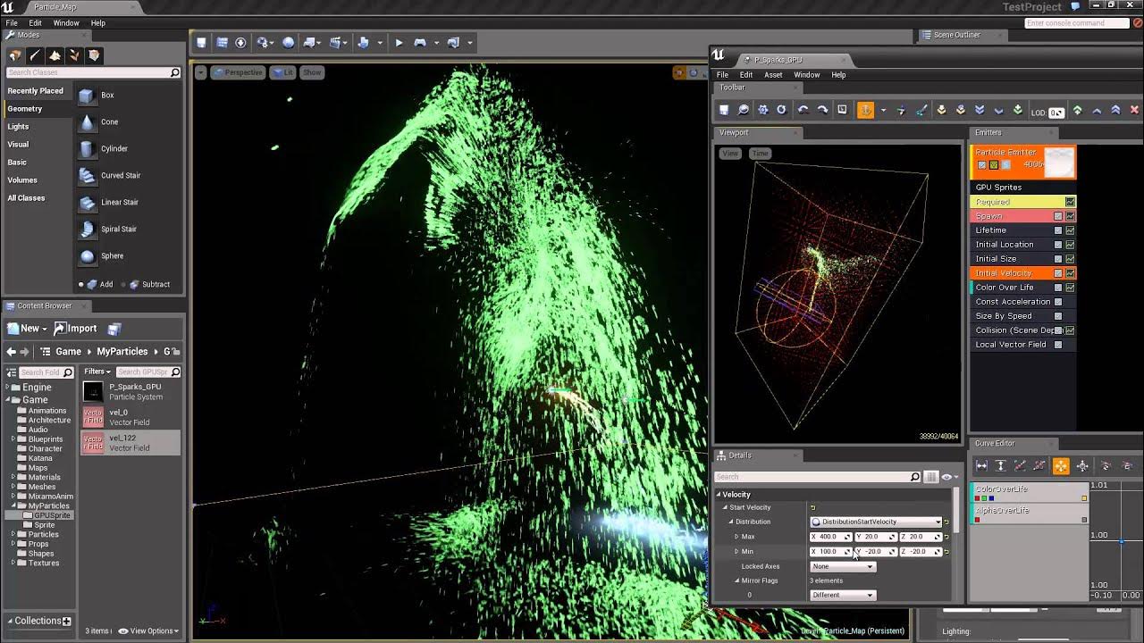The image size is (1144, 643).
Task: Open Window menu in main editor
Action: (x=66, y=23)
